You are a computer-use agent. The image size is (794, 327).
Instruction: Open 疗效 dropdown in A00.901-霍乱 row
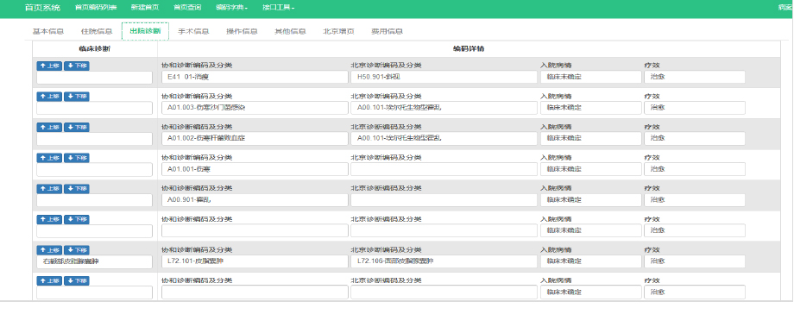click(x=695, y=200)
